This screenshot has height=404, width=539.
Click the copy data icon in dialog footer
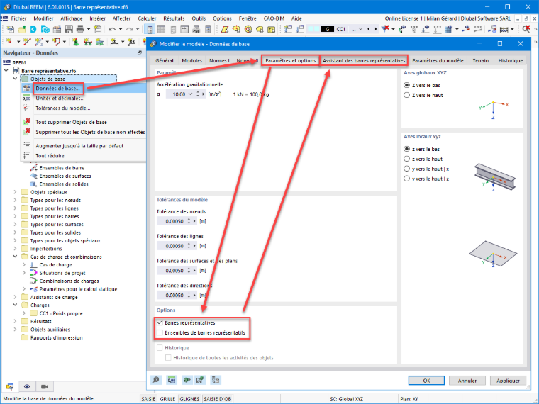[x=216, y=380]
